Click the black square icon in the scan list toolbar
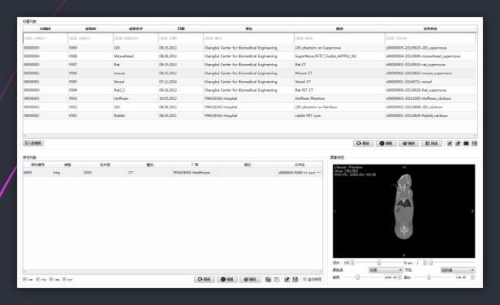The width and height of the screenshot is (500, 305). tap(466, 144)
